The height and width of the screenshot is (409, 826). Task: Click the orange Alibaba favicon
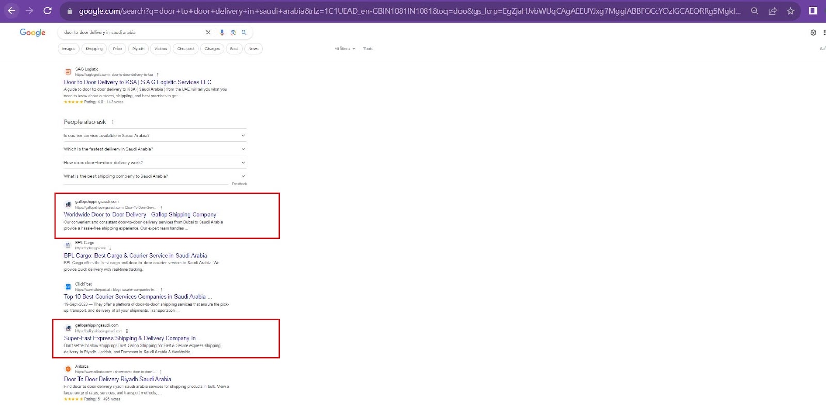click(x=68, y=369)
